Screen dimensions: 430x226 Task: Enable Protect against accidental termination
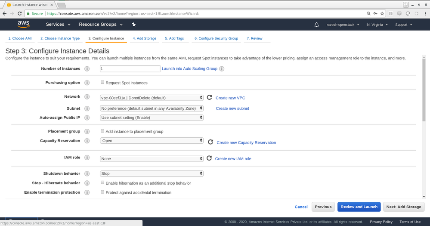tap(102, 192)
